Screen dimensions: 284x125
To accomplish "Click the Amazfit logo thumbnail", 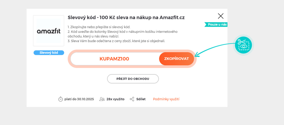I will (49, 31).
